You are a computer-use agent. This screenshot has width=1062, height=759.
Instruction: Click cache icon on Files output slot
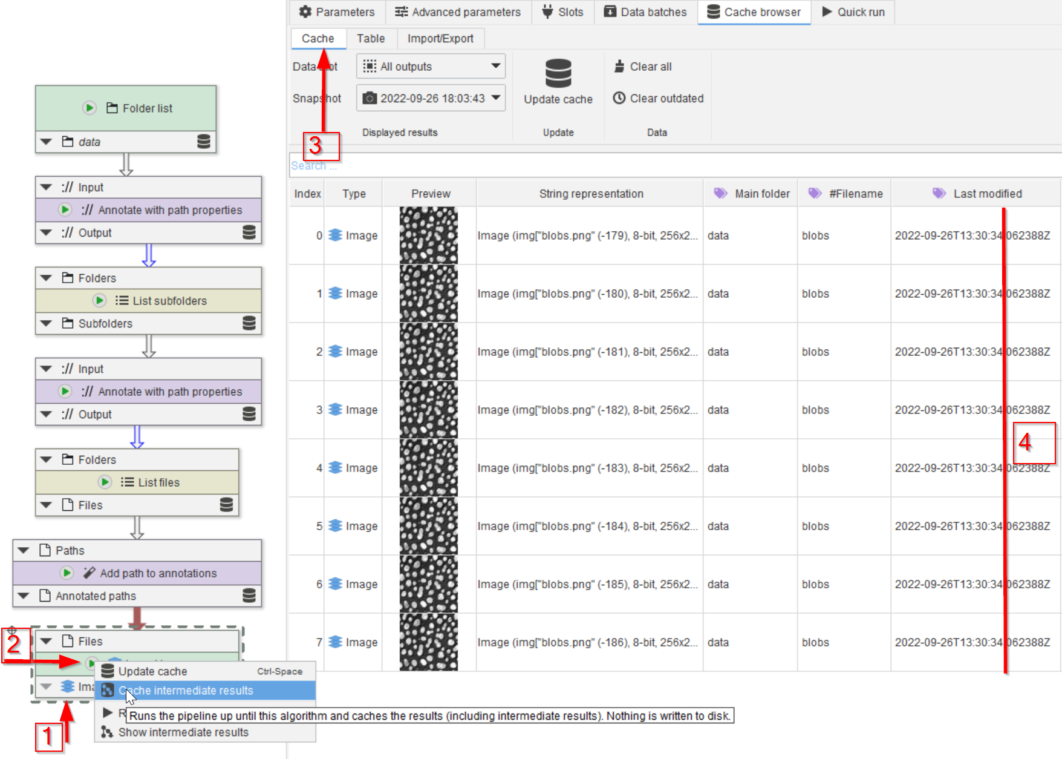226,505
